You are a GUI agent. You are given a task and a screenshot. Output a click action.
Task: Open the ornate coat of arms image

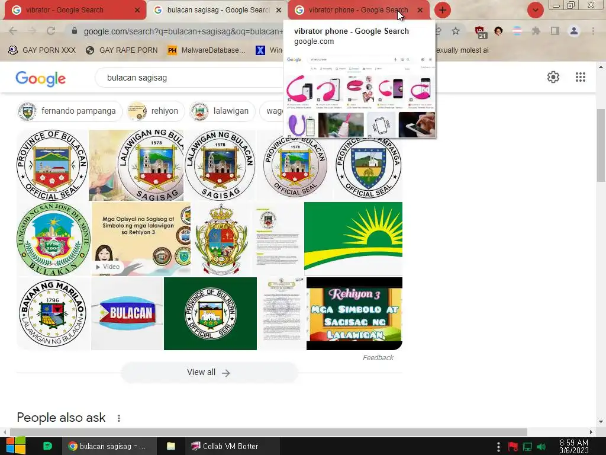[221, 239]
